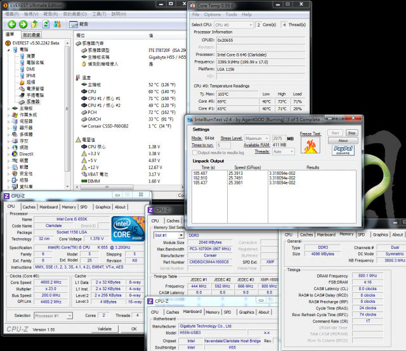This screenshot has width=406, height=351.
Task: Click the CPU temperature row icon in EVEREST
Action: click(x=84, y=92)
